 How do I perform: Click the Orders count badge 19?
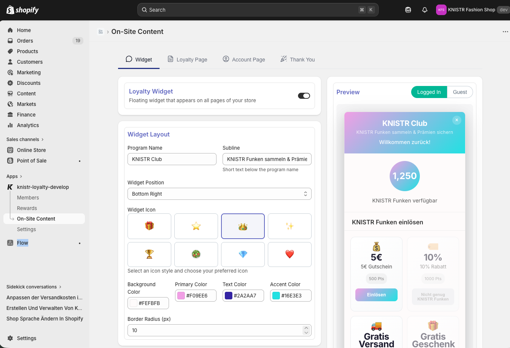(x=78, y=41)
